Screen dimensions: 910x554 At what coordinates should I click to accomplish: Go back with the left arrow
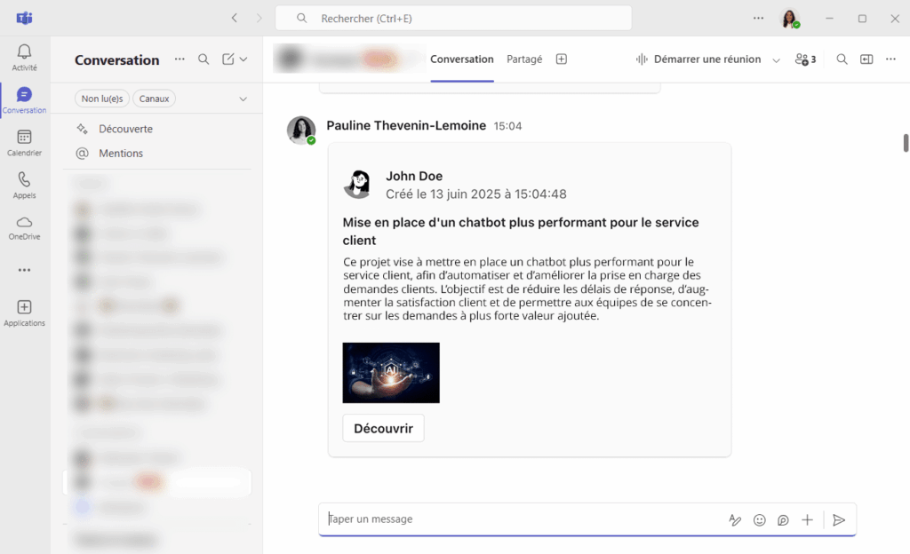235,18
